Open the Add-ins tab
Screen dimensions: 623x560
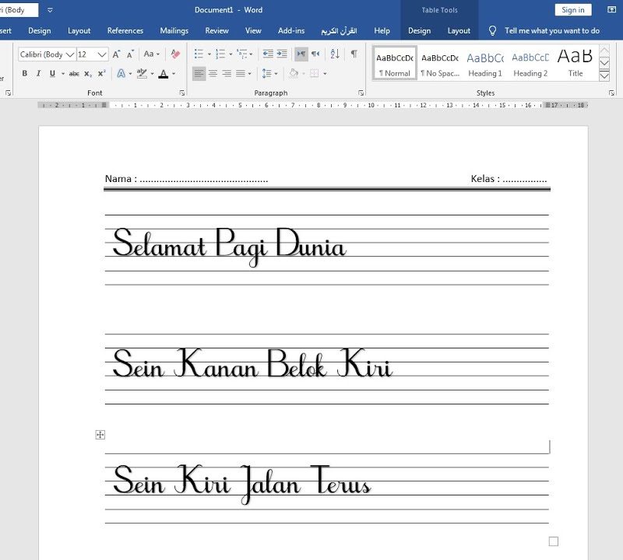point(291,30)
